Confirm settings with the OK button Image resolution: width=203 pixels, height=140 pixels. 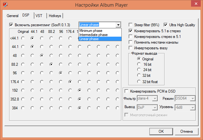point(161,131)
